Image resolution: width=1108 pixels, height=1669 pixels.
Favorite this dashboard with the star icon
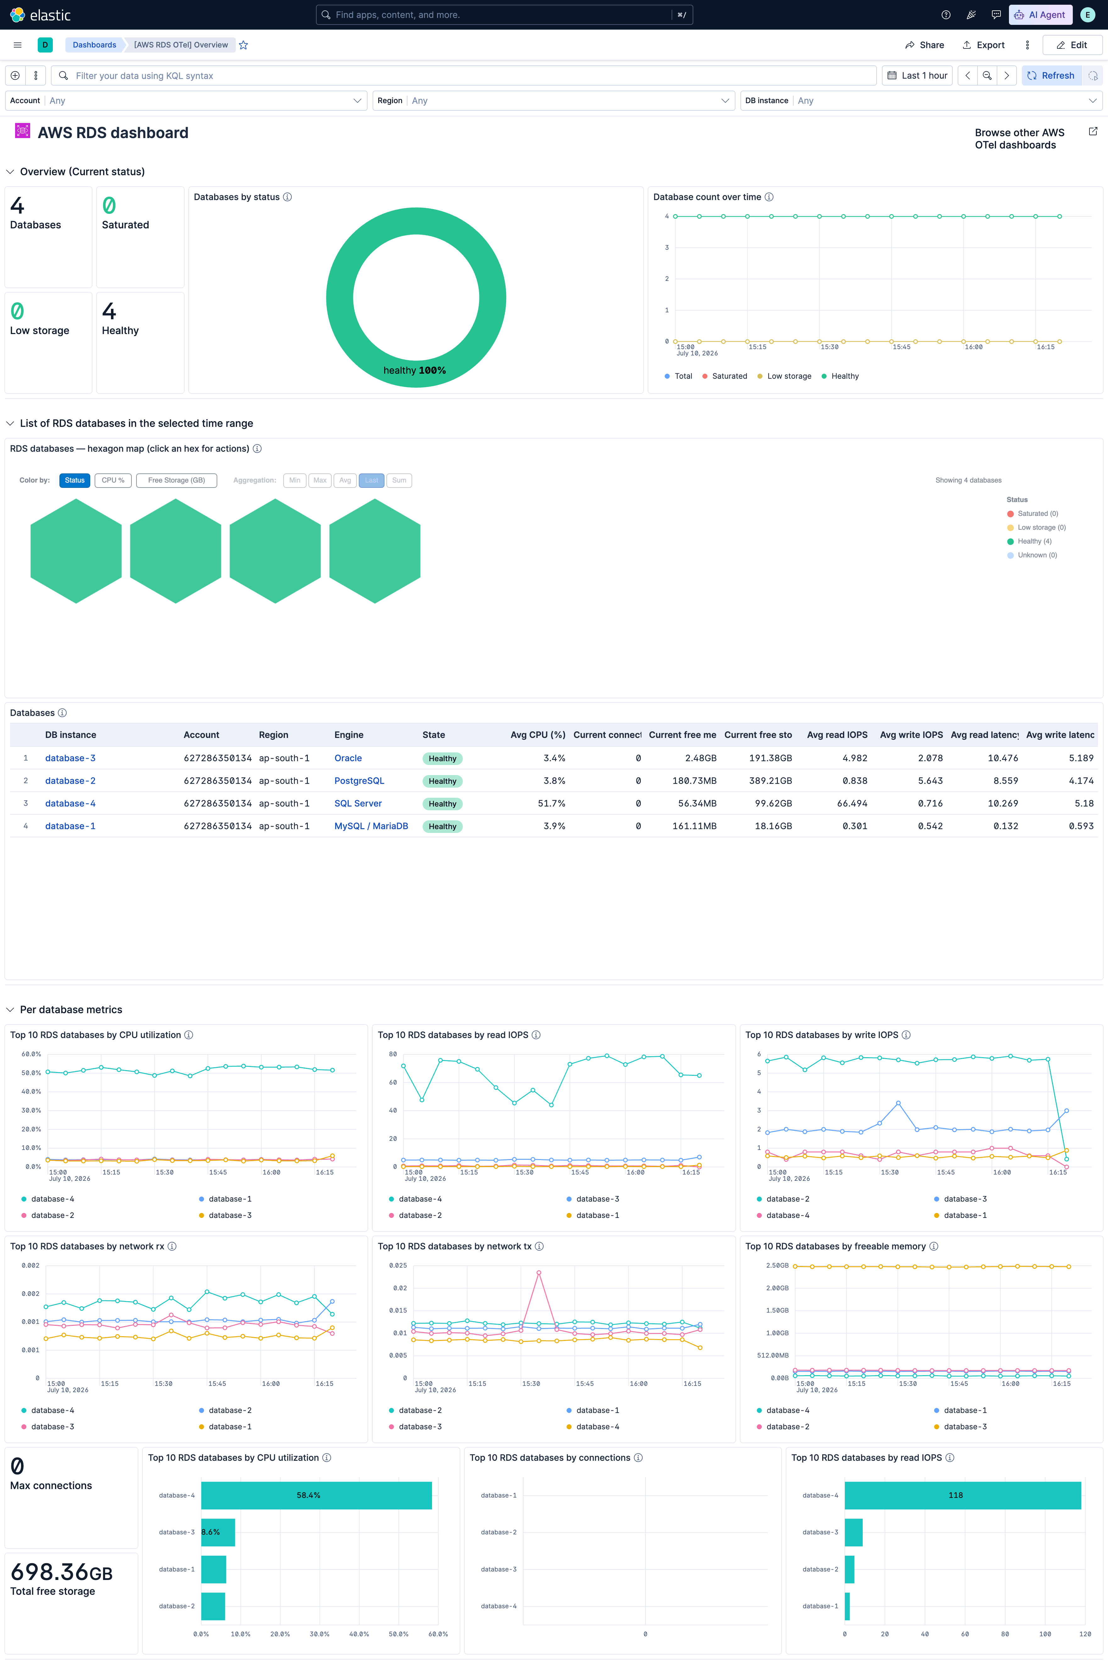pos(243,45)
